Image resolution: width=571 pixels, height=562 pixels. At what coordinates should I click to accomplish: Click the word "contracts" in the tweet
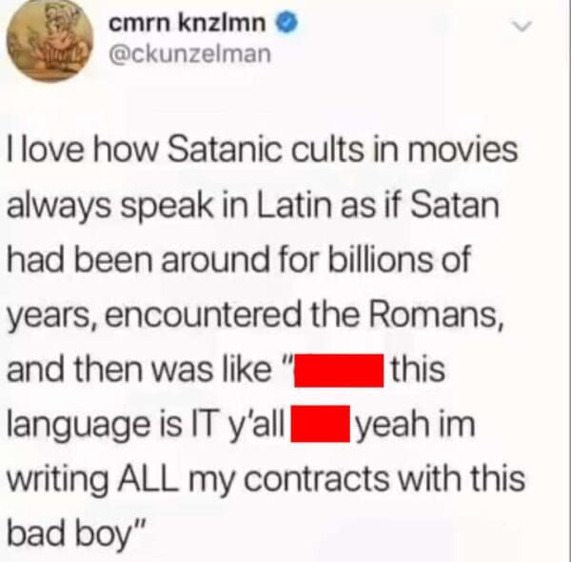pyautogui.click(x=317, y=478)
